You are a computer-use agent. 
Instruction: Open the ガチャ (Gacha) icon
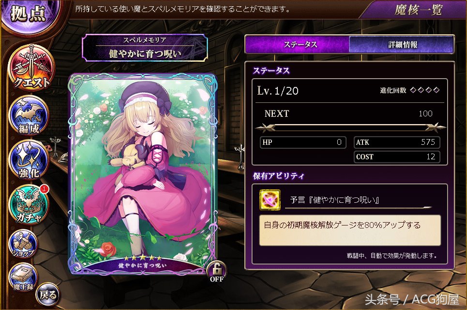click(x=29, y=204)
